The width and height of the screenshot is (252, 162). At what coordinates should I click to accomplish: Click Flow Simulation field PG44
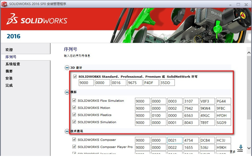click(223, 101)
